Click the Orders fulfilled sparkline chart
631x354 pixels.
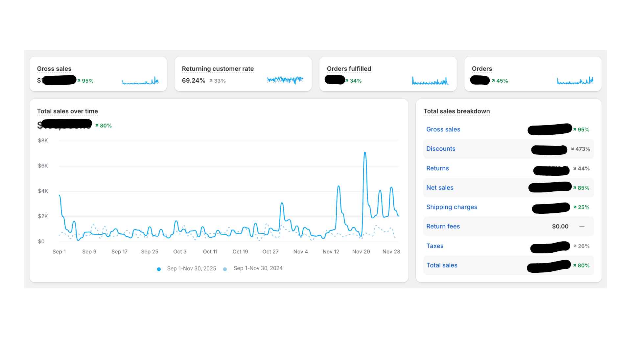430,81
